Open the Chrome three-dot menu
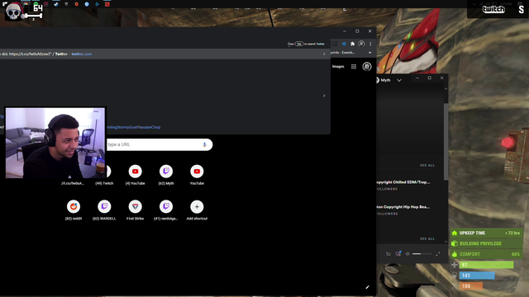Screen dimensions: 529x297 pos(370,44)
